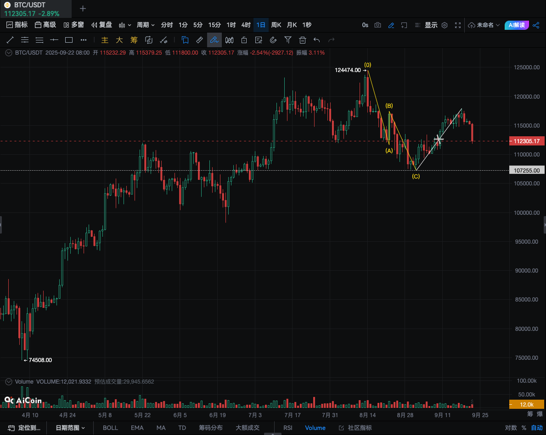Expand the 日期范围 date range dropdown
Viewport: 546px width, 435px height.
[x=70, y=428]
